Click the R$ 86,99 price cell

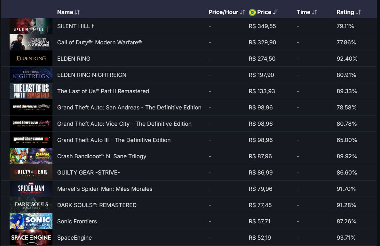point(260,173)
